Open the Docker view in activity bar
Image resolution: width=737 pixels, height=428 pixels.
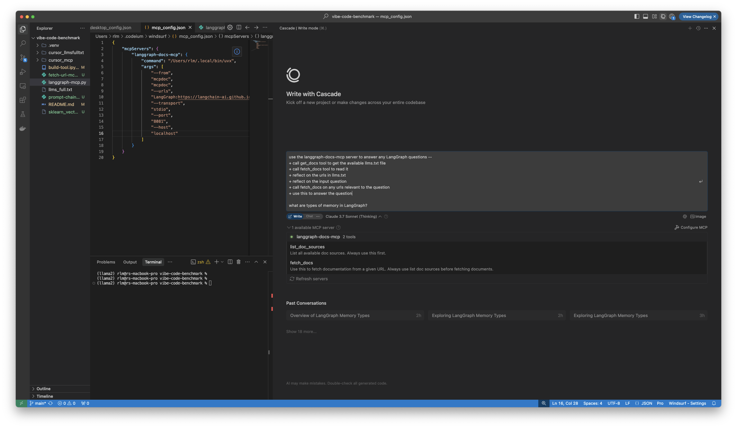click(x=23, y=128)
